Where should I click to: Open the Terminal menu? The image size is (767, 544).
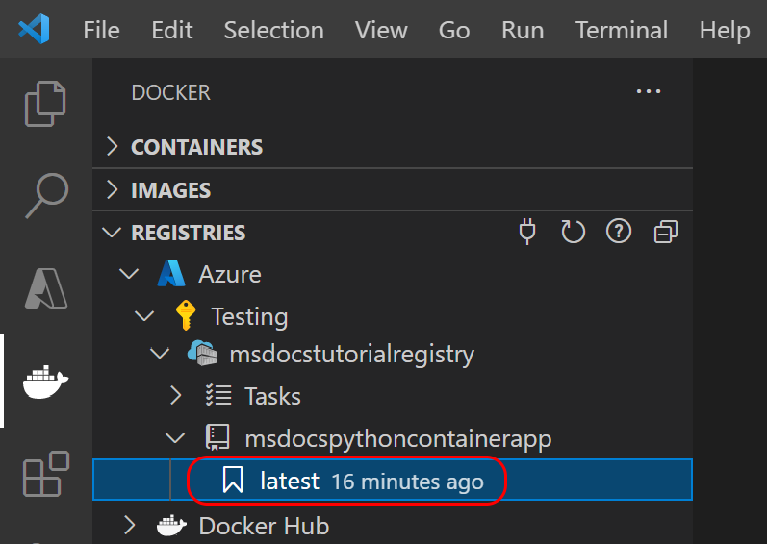click(x=622, y=31)
